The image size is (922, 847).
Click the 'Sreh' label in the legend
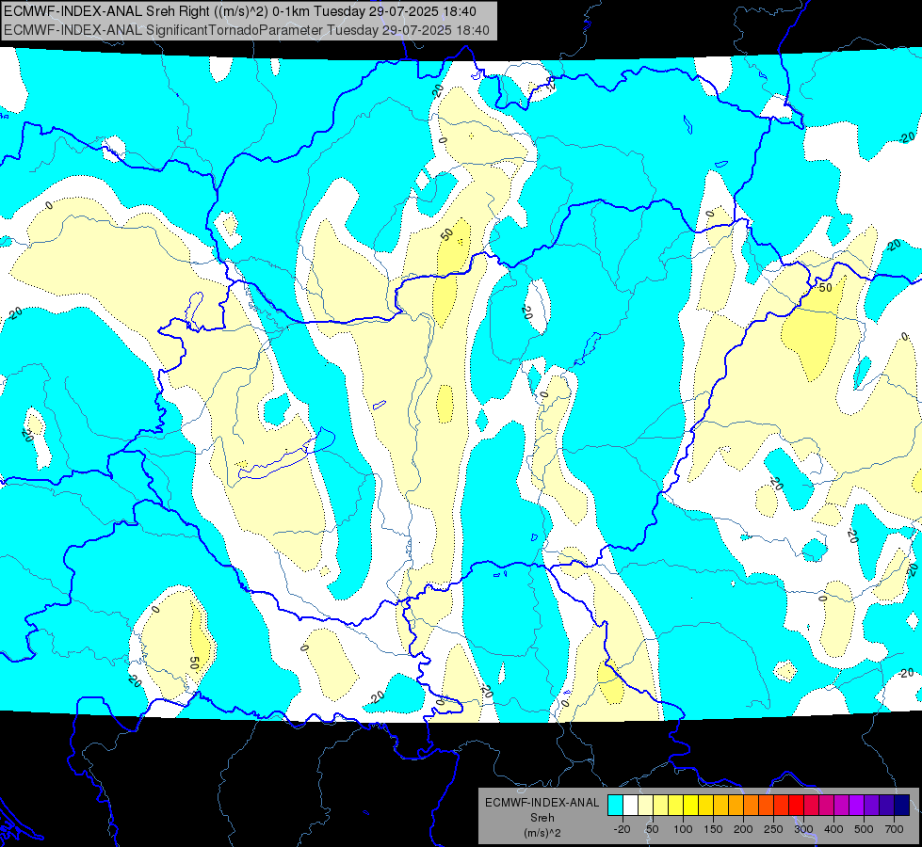coord(542,818)
